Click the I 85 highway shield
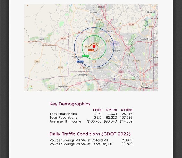 tap(156, 65)
